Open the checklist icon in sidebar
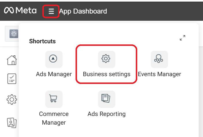Viewport: 203px width, 137px height. point(12,79)
